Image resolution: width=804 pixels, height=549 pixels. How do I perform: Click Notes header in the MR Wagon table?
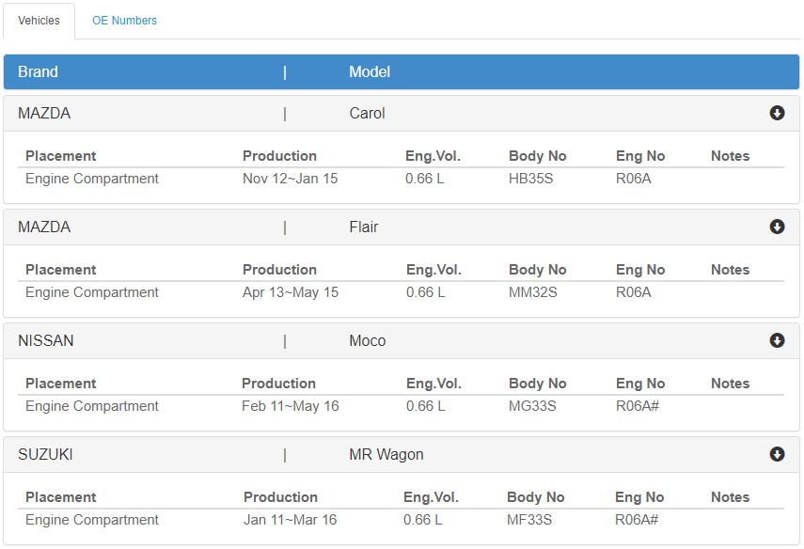730,497
